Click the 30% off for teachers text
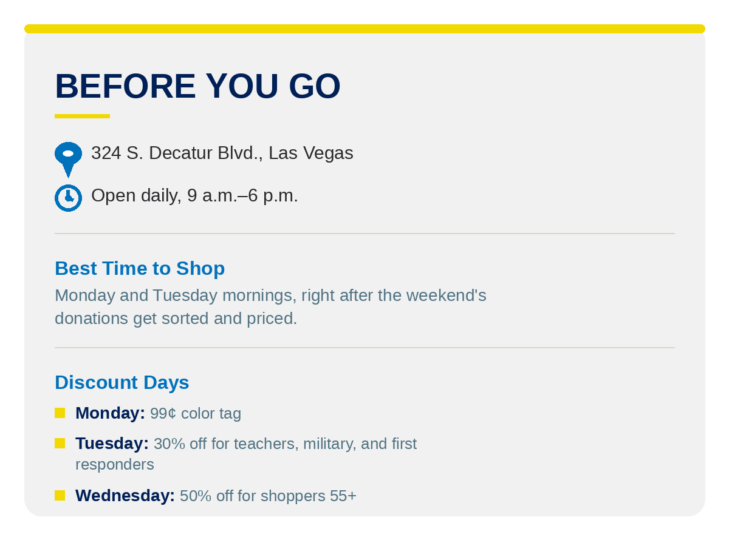Viewport: 729px width, 540px height. [246, 454]
